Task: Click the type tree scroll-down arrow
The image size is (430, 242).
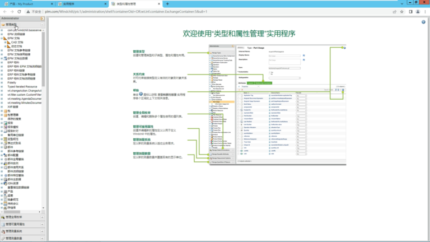Action: [43, 208]
